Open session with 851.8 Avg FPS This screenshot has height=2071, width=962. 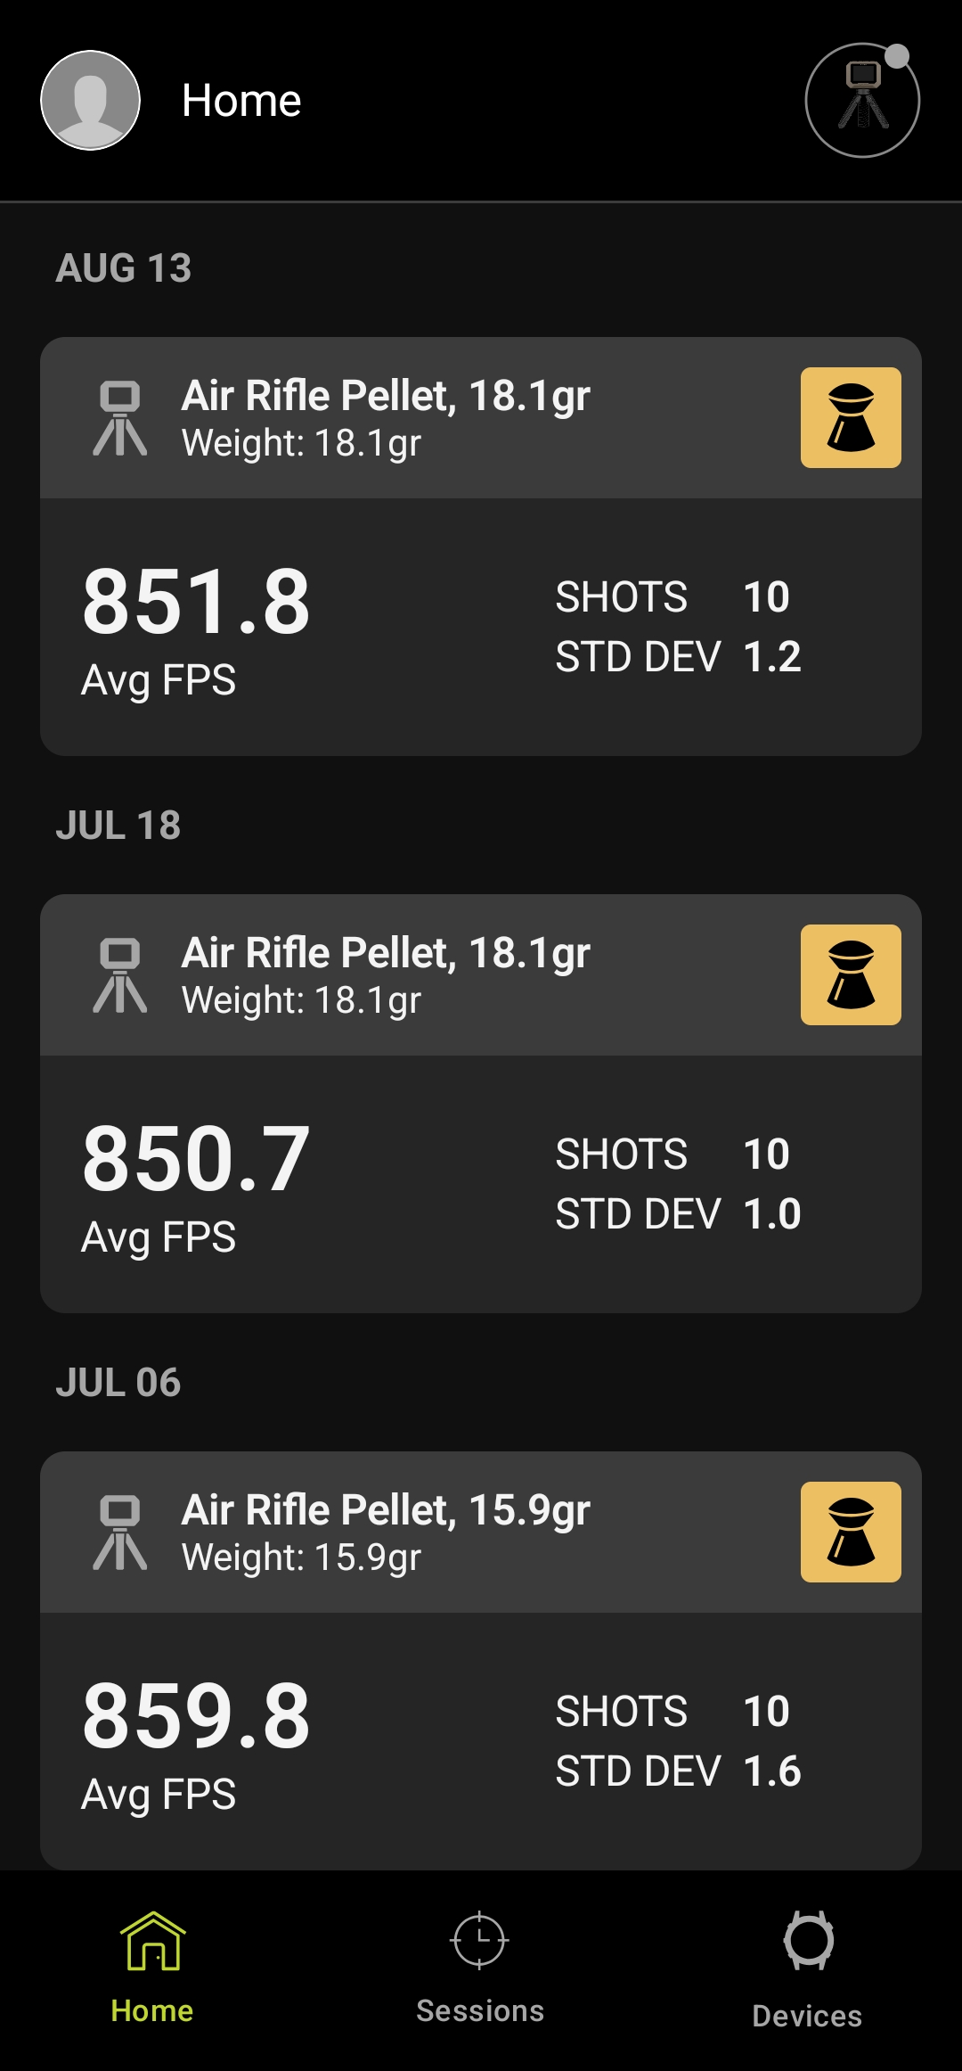click(481, 547)
